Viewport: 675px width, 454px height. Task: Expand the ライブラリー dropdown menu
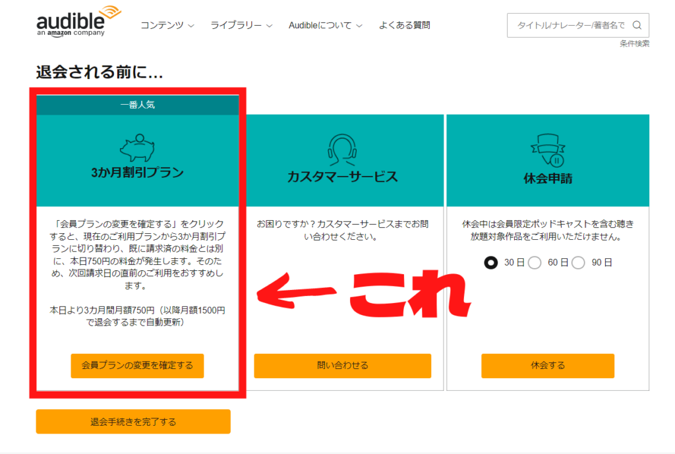tap(241, 26)
